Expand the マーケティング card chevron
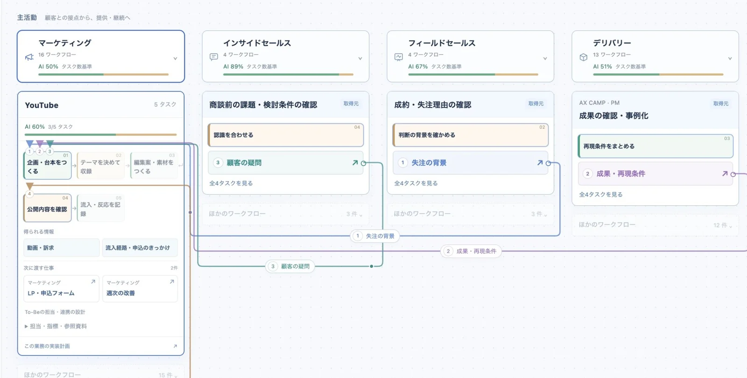Image resolution: width=747 pixels, height=378 pixels. (x=175, y=59)
